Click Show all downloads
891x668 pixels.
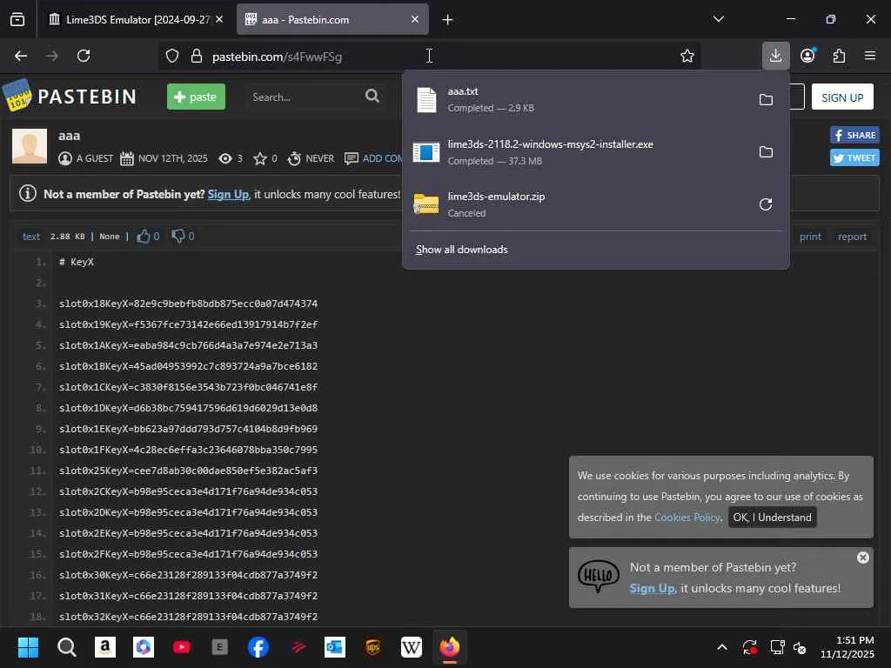tap(461, 250)
